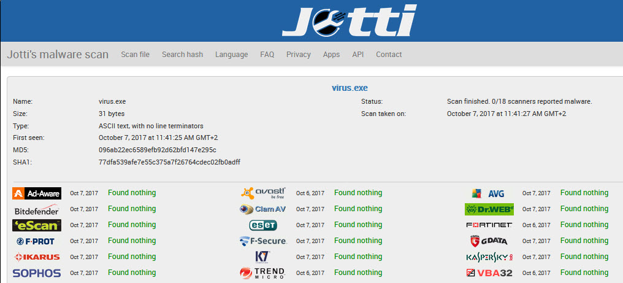Click the F-PROT scanner logo
The width and height of the screenshot is (623, 283).
pos(36,241)
